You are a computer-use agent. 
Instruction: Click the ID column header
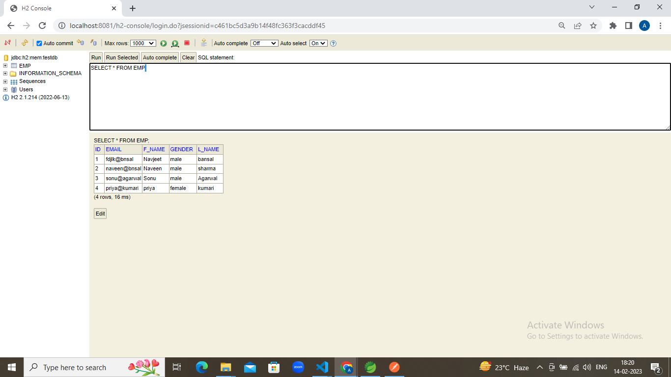[98, 149]
